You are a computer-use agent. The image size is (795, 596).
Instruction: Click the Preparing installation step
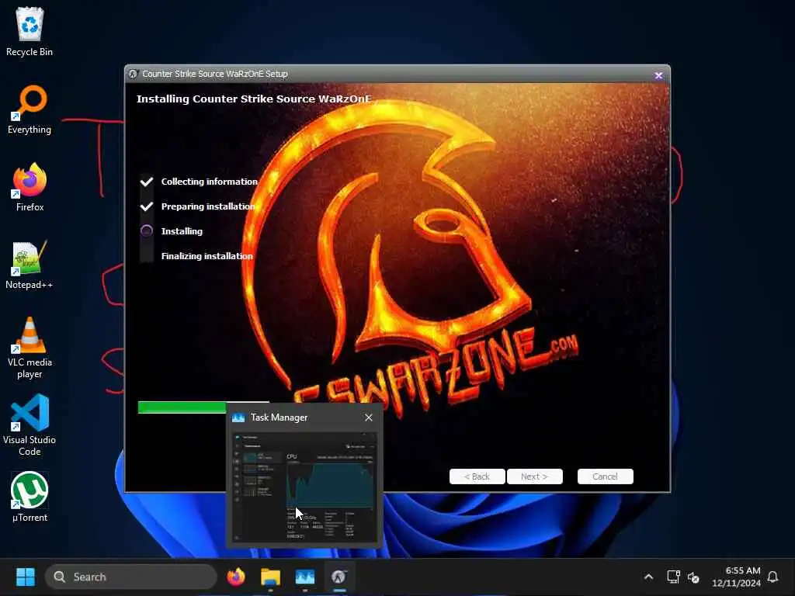(208, 206)
